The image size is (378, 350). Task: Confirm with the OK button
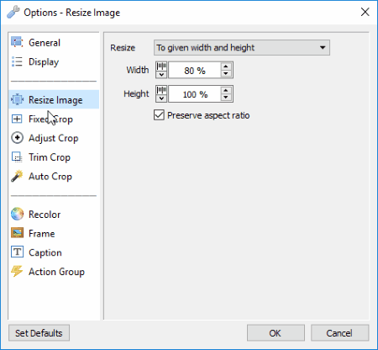(276, 333)
